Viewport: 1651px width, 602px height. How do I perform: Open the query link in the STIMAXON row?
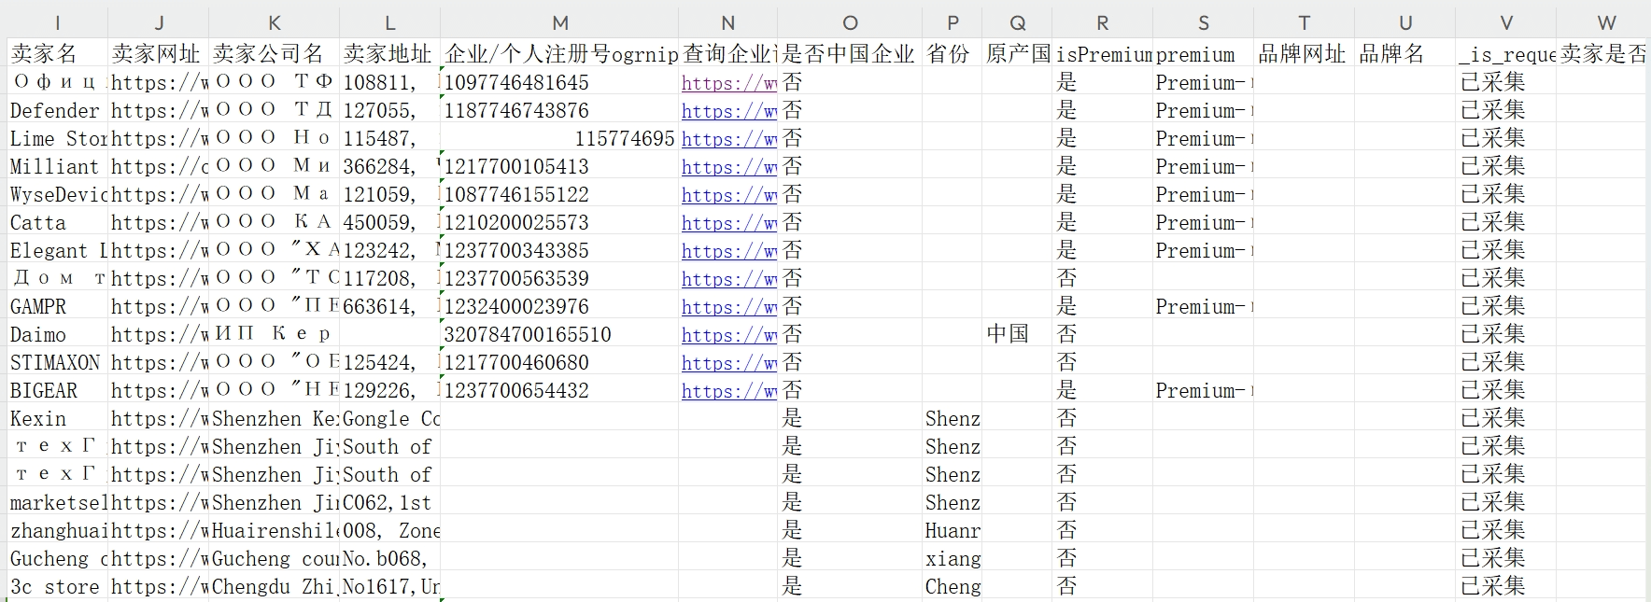click(728, 363)
